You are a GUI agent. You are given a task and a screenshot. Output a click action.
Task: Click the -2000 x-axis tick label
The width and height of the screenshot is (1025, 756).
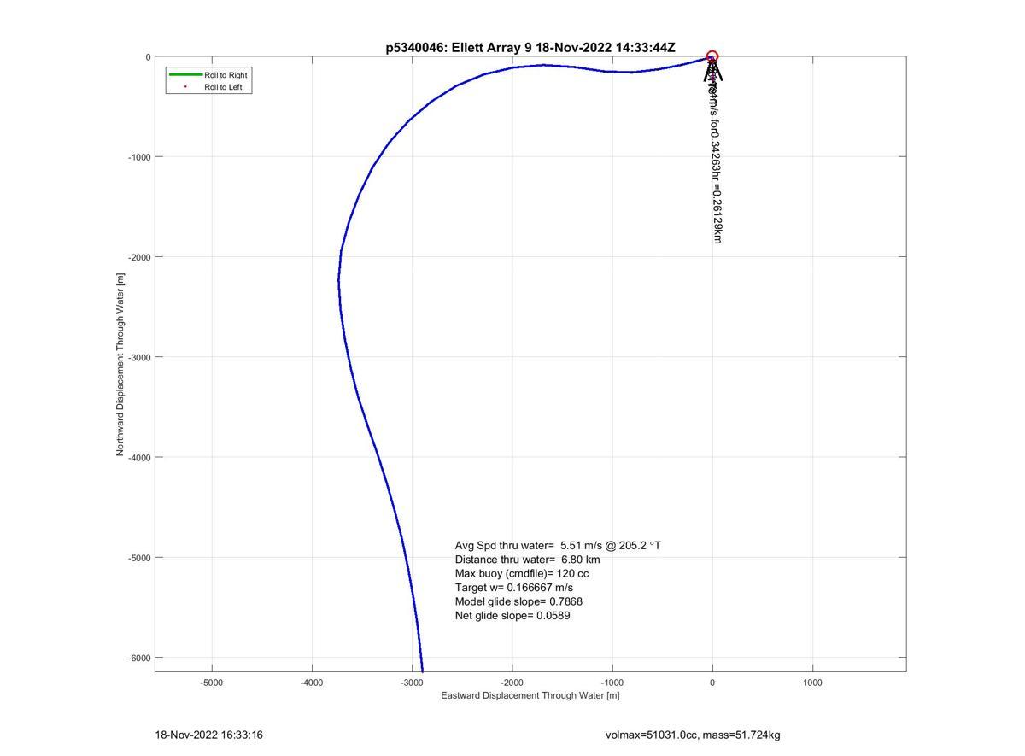click(x=512, y=683)
